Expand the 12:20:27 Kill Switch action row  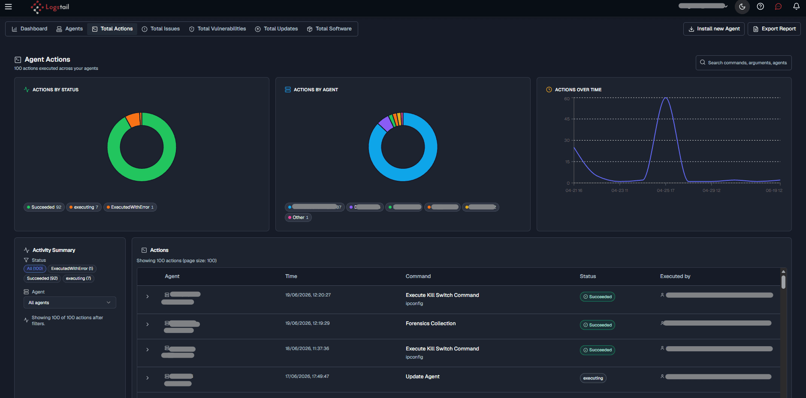pyautogui.click(x=147, y=296)
